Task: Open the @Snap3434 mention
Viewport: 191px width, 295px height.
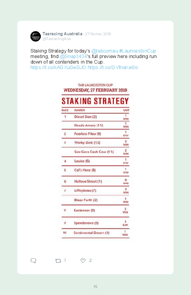Action: [x=73, y=57]
